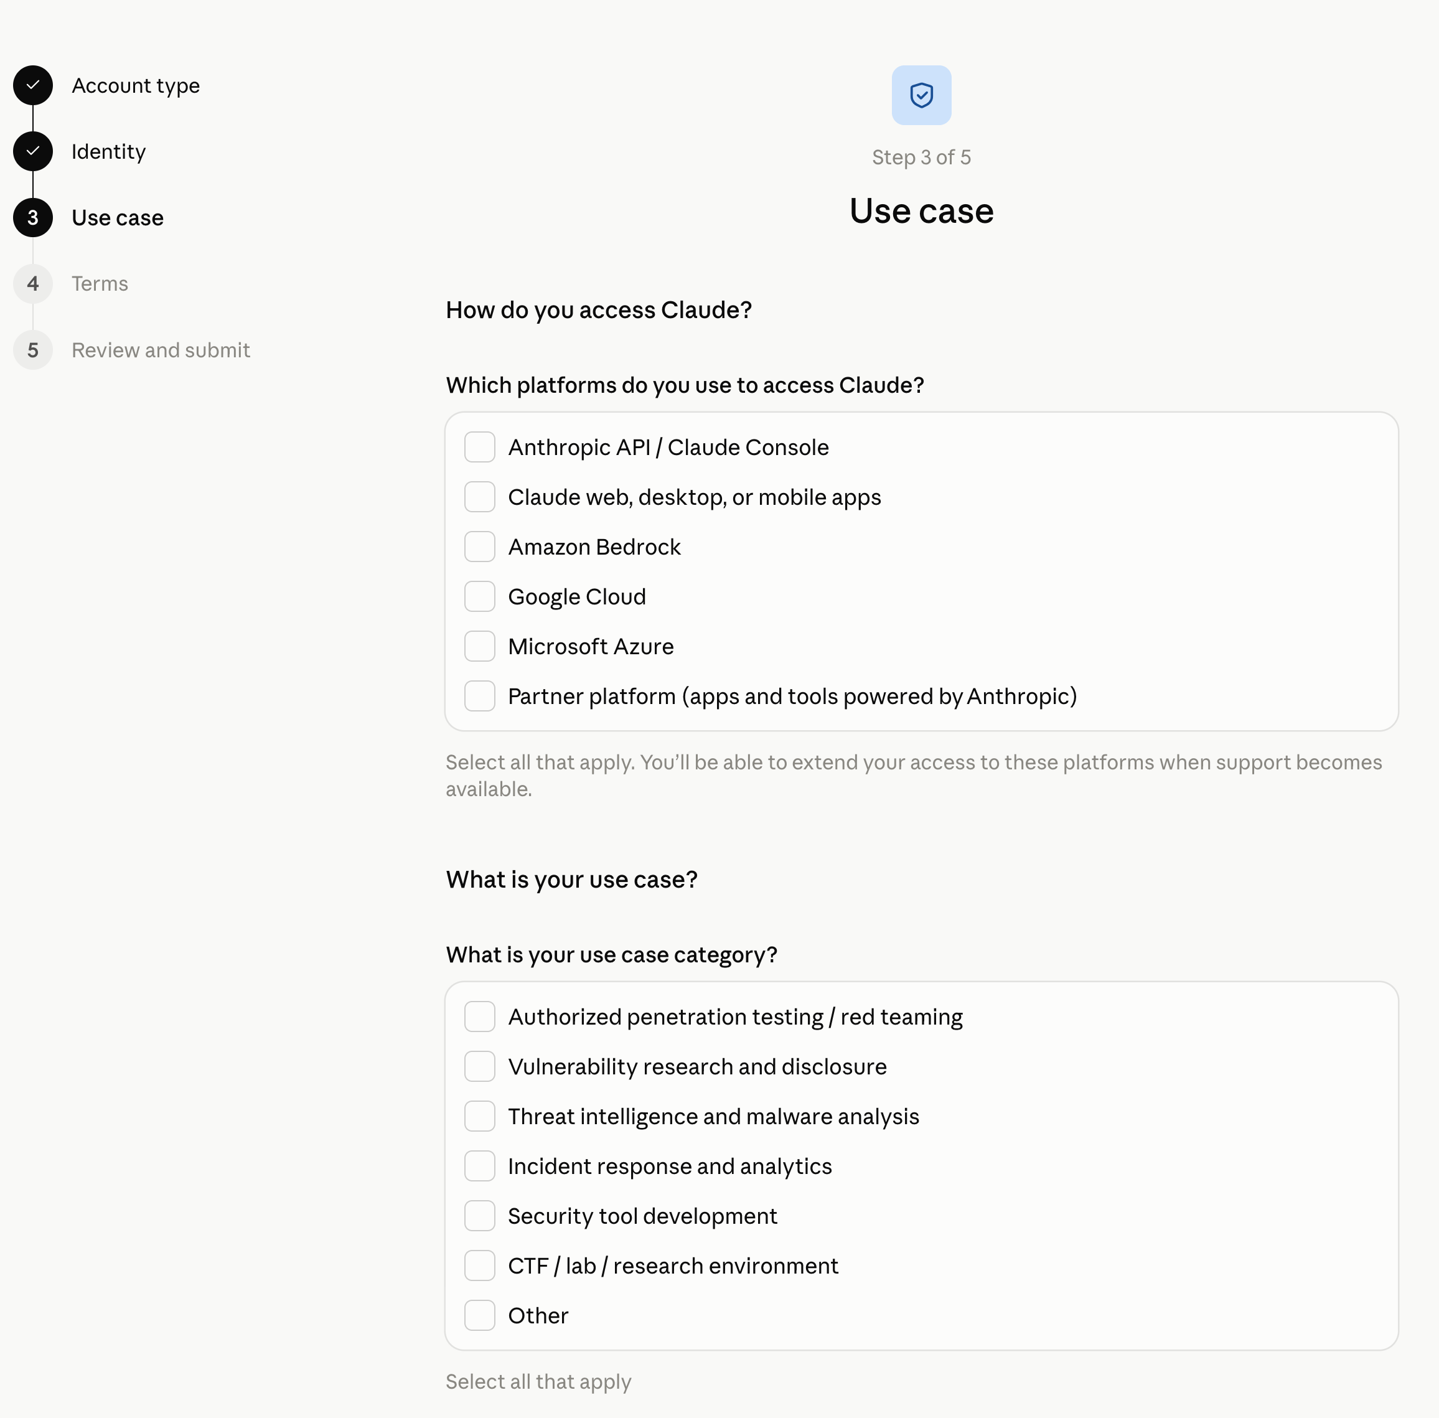1439x1418 pixels.
Task: Tick Threat intelligence and malware analysis
Action: pos(480,1117)
